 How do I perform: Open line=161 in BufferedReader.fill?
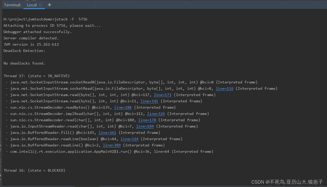coord(107,132)
